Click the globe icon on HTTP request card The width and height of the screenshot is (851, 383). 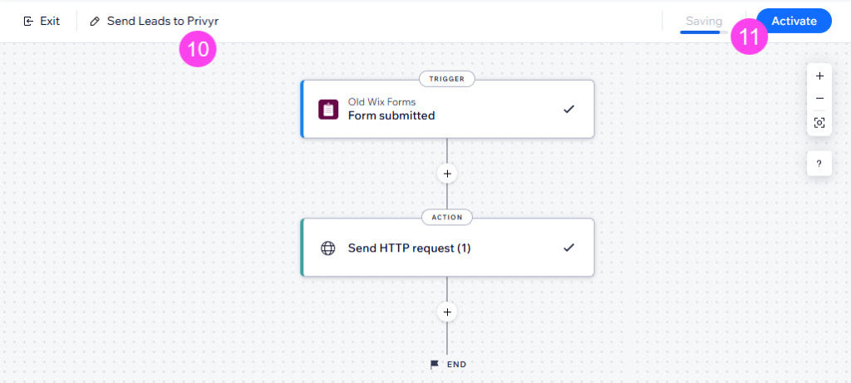pyautogui.click(x=327, y=248)
